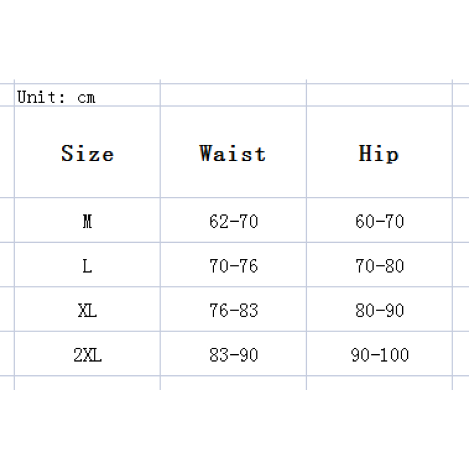Click the Size header cell
The width and height of the screenshot is (469, 469).
(87, 152)
